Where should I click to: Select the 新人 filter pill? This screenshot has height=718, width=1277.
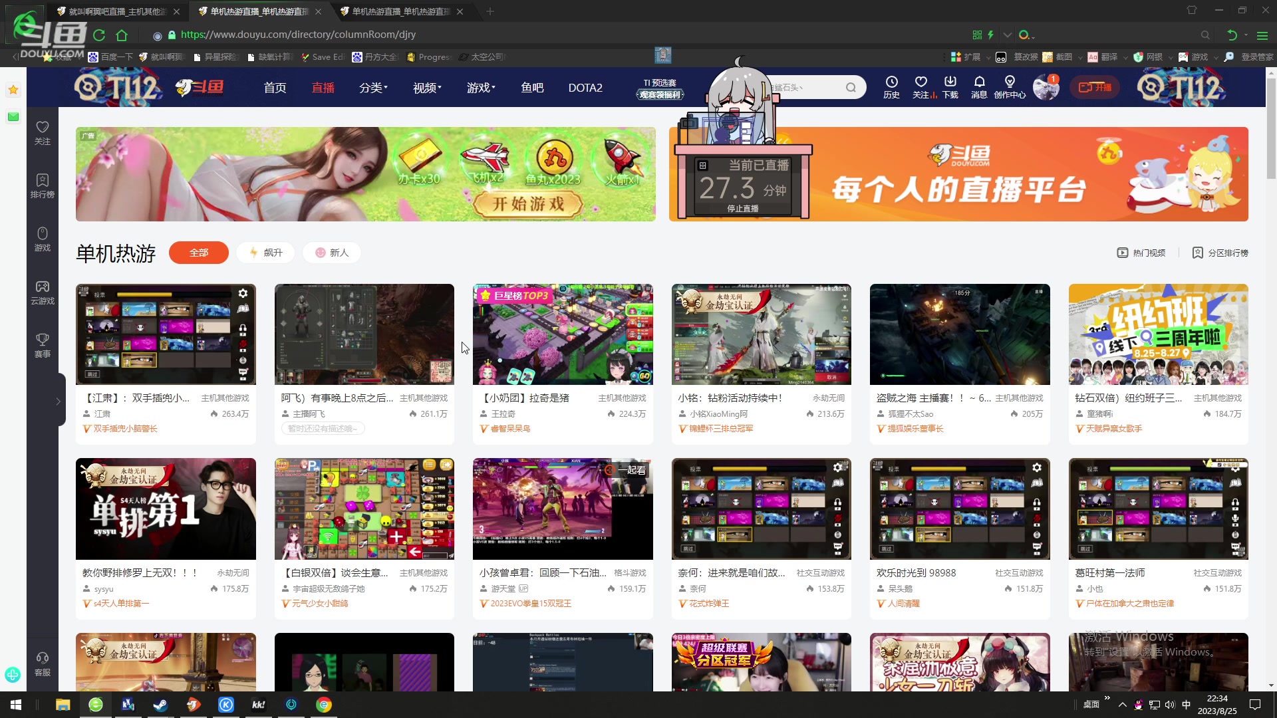tap(332, 253)
